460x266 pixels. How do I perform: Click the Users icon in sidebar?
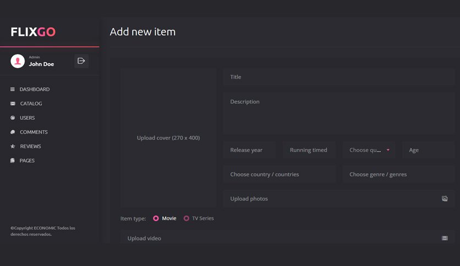click(x=13, y=118)
